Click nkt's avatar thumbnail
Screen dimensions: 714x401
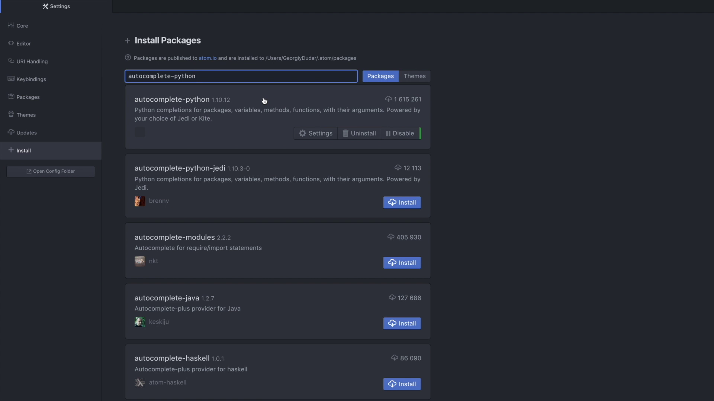tap(139, 261)
